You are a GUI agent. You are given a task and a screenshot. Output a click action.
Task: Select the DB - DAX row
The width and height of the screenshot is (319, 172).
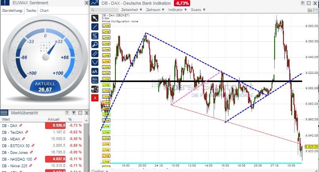point(42,125)
